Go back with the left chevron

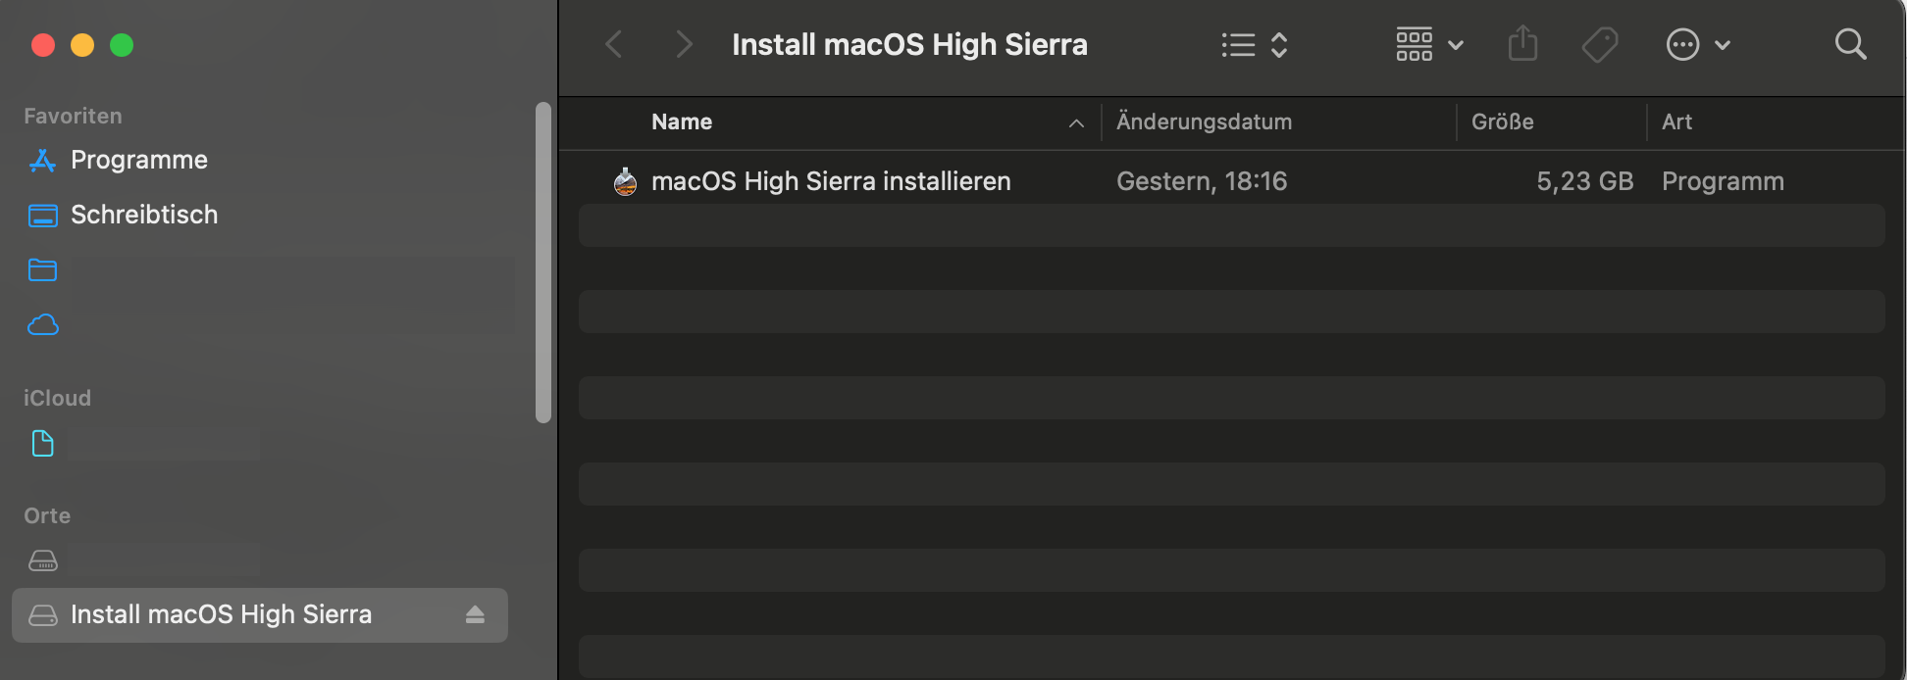click(614, 44)
